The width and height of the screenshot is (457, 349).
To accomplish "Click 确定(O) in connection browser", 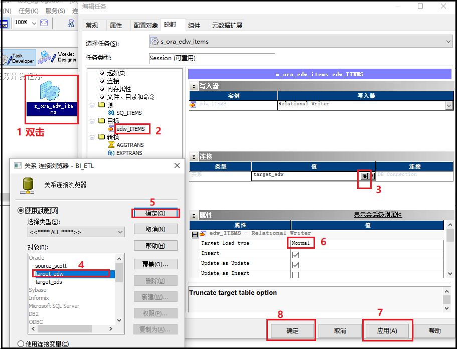I will [156, 213].
